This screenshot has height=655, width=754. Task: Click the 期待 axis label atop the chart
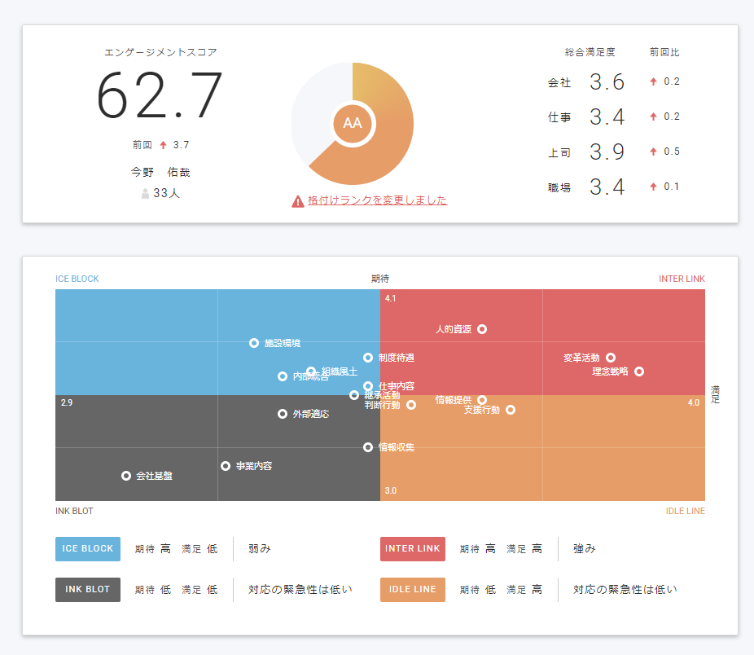[x=380, y=279]
